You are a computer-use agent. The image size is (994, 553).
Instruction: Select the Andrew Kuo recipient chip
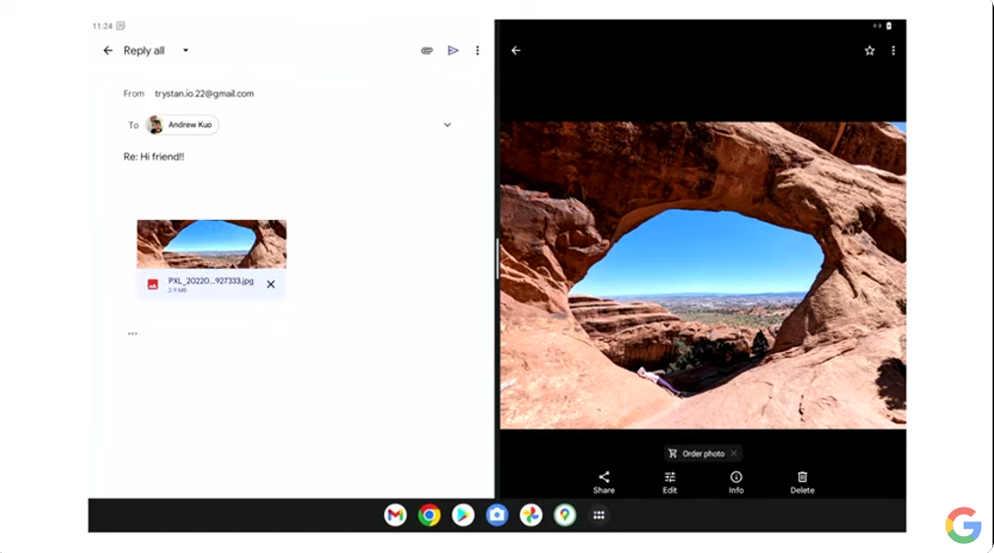click(x=182, y=125)
